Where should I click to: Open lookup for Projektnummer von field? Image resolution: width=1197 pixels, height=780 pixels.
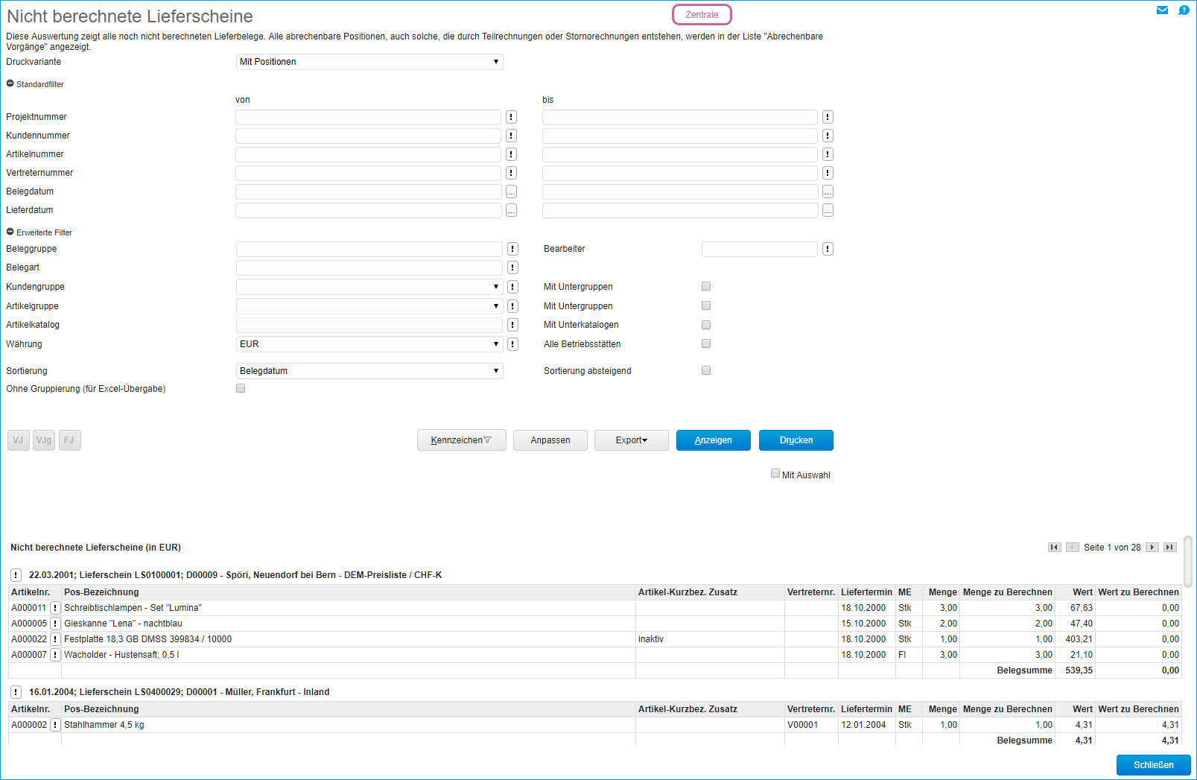[x=511, y=117]
